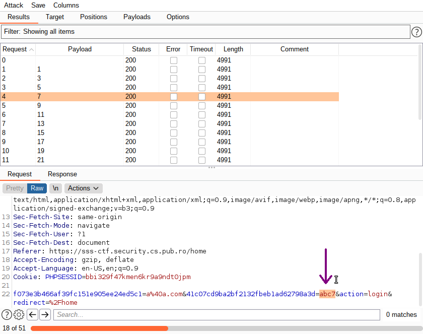Open the Actions dropdown
Image resolution: width=423 pixels, height=334 pixels.
(84, 188)
